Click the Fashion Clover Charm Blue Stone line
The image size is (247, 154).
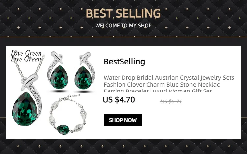pyautogui.click(x=162, y=85)
